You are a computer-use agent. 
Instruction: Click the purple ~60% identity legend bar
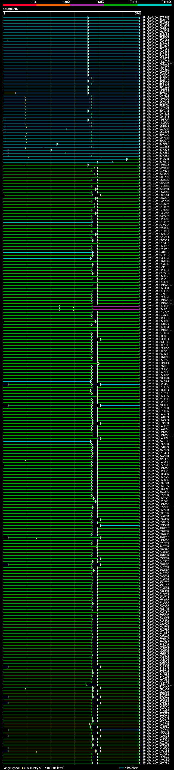tap(87, 5)
